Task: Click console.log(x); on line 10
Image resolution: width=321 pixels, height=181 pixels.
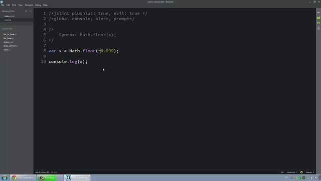Action: point(68,62)
